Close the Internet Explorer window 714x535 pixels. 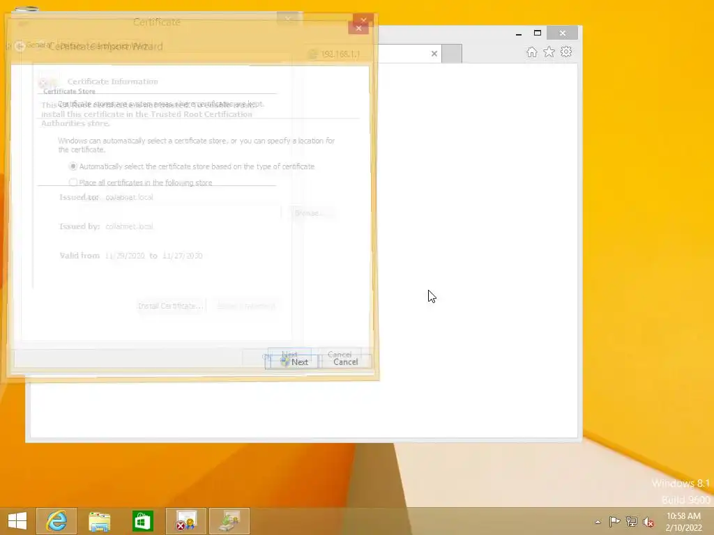click(563, 33)
